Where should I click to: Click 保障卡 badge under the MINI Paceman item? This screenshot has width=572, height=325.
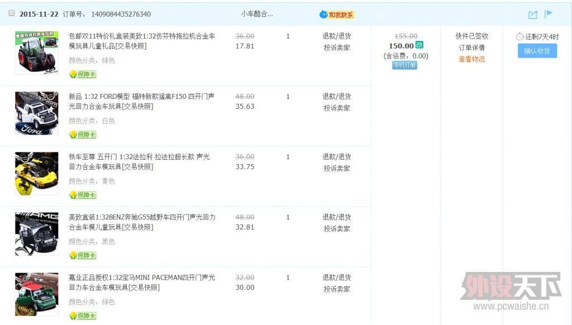click(x=83, y=316)
